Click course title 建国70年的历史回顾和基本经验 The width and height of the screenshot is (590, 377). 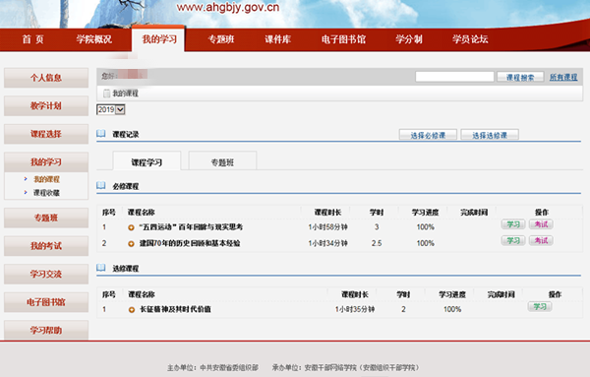coord(190,243)
